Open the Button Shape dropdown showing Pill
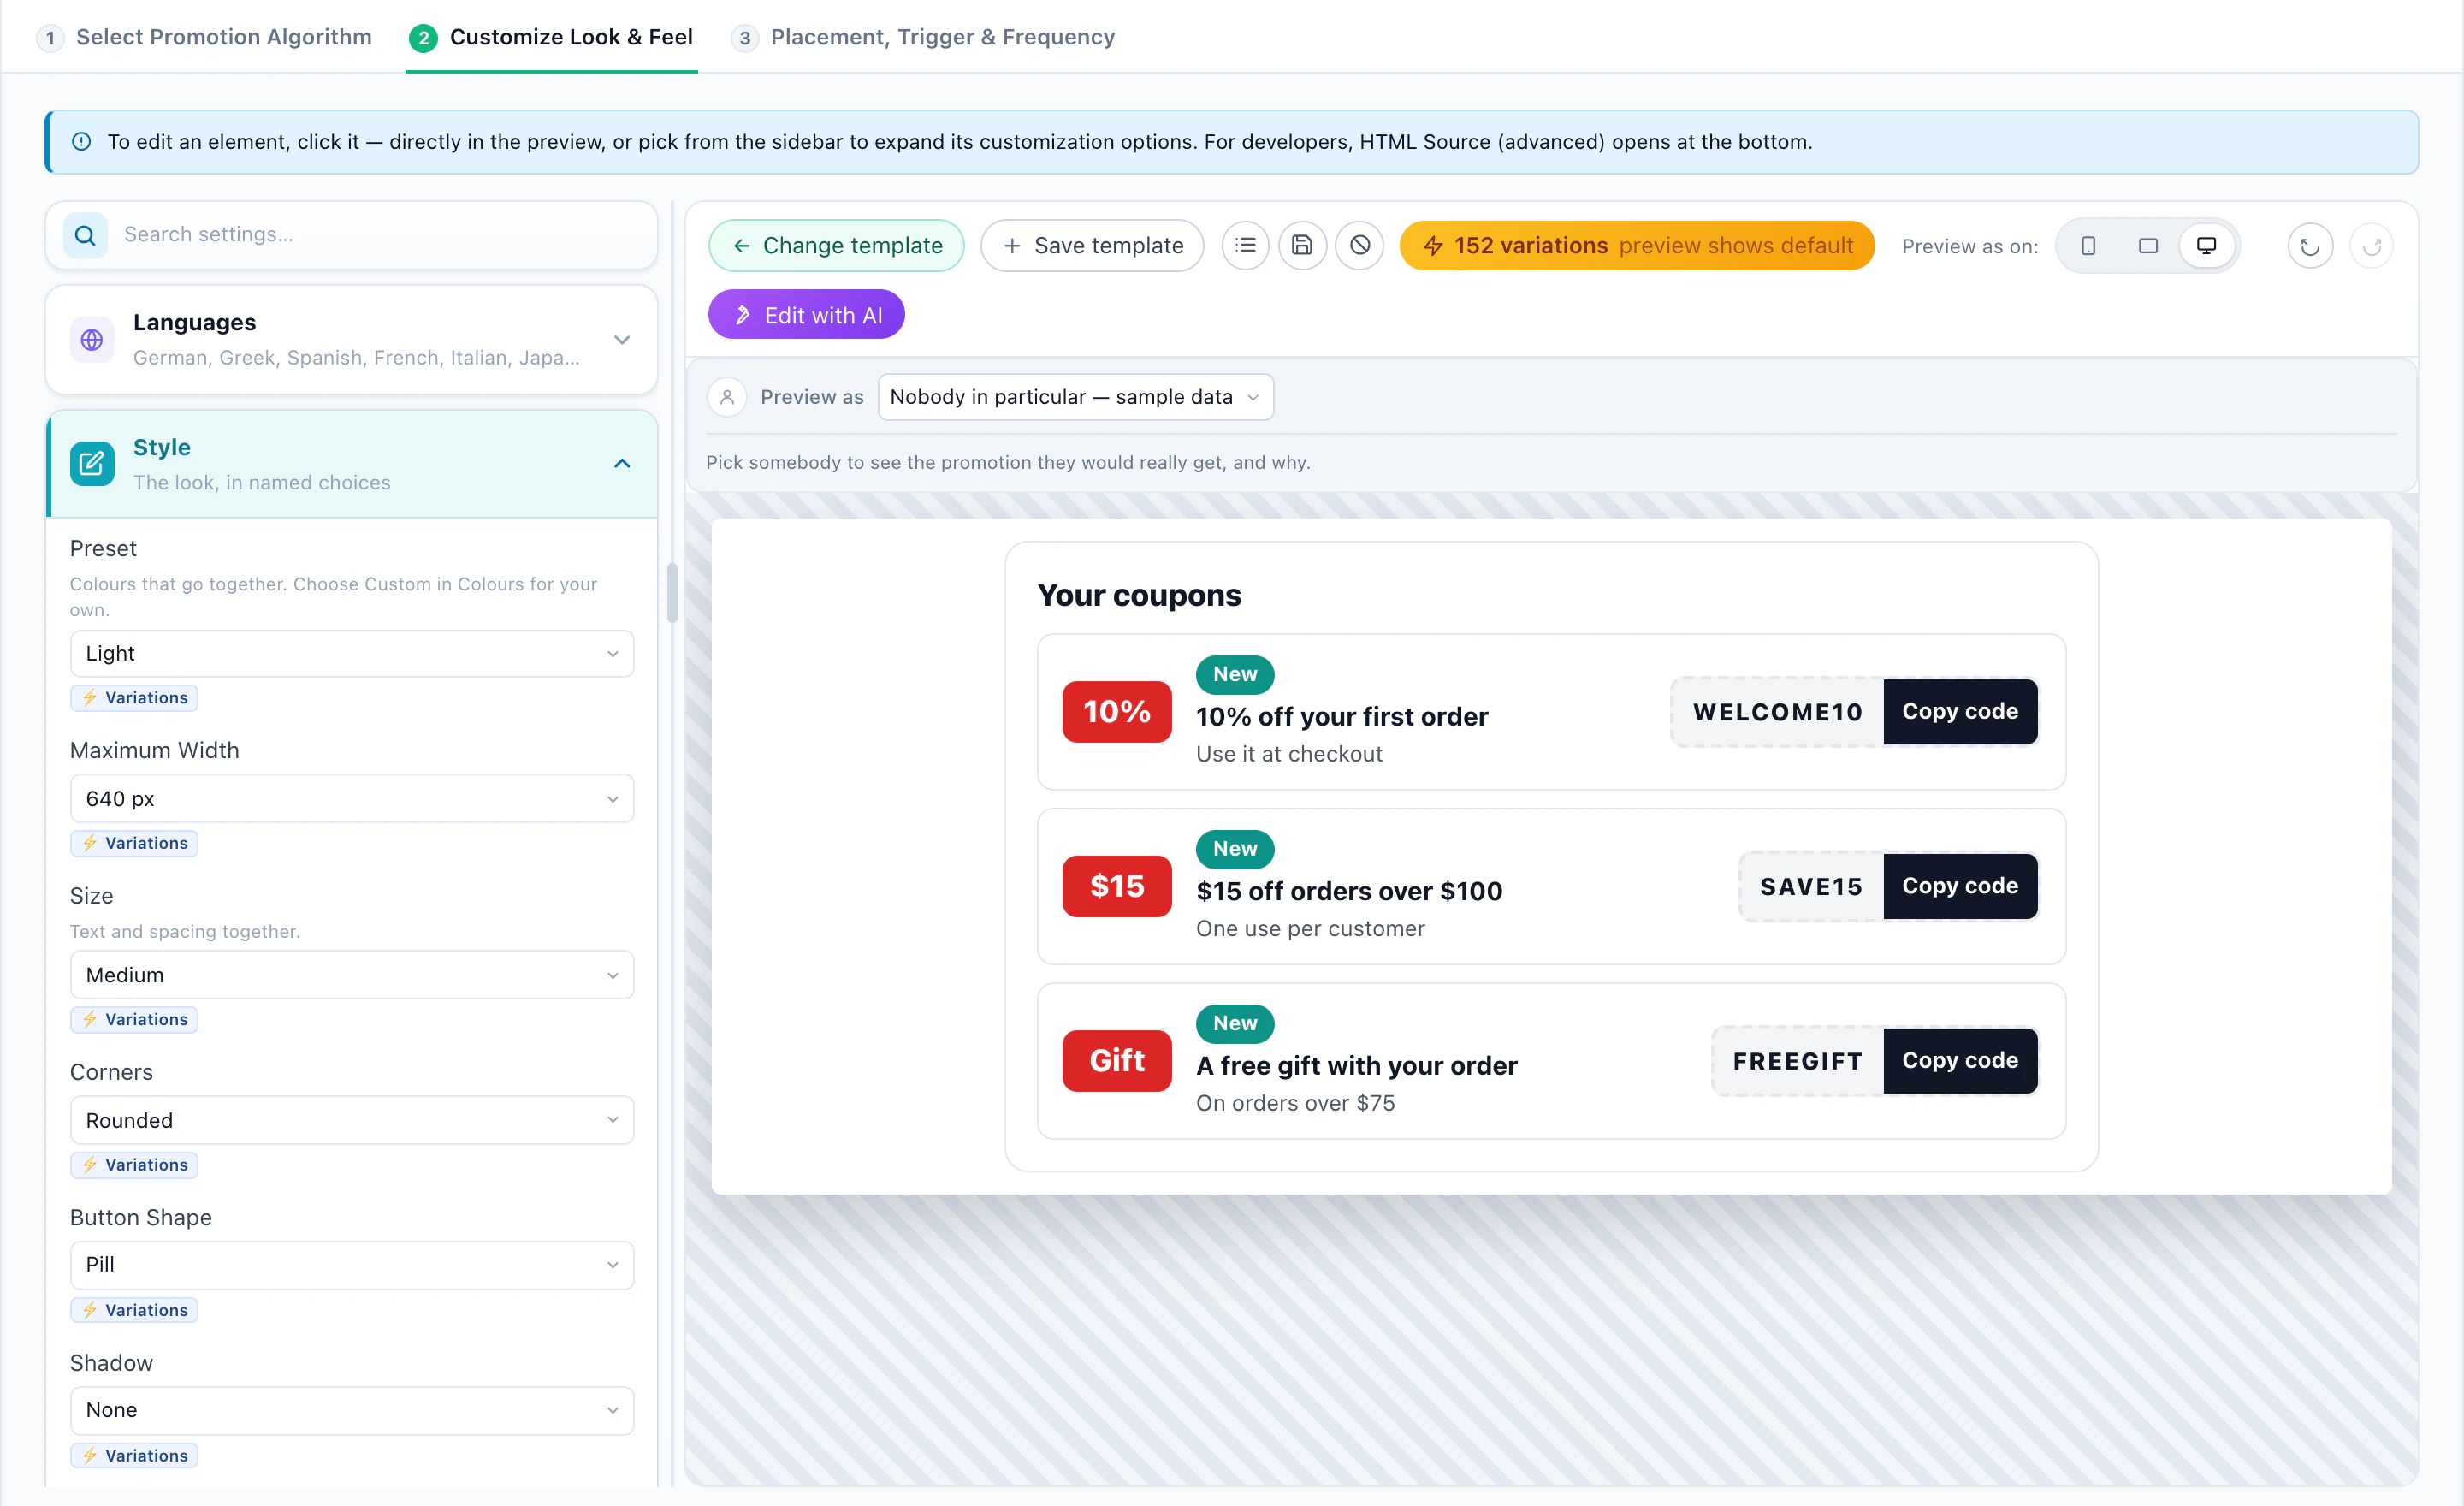 click(x=352, y=1265)
